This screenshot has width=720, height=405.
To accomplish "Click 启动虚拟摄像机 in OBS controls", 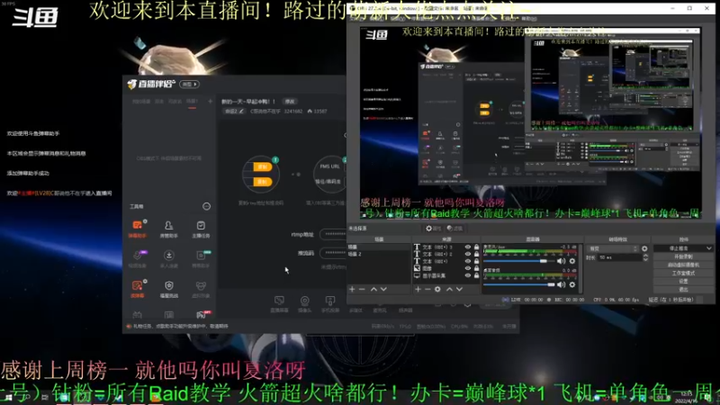I will 683,265.
